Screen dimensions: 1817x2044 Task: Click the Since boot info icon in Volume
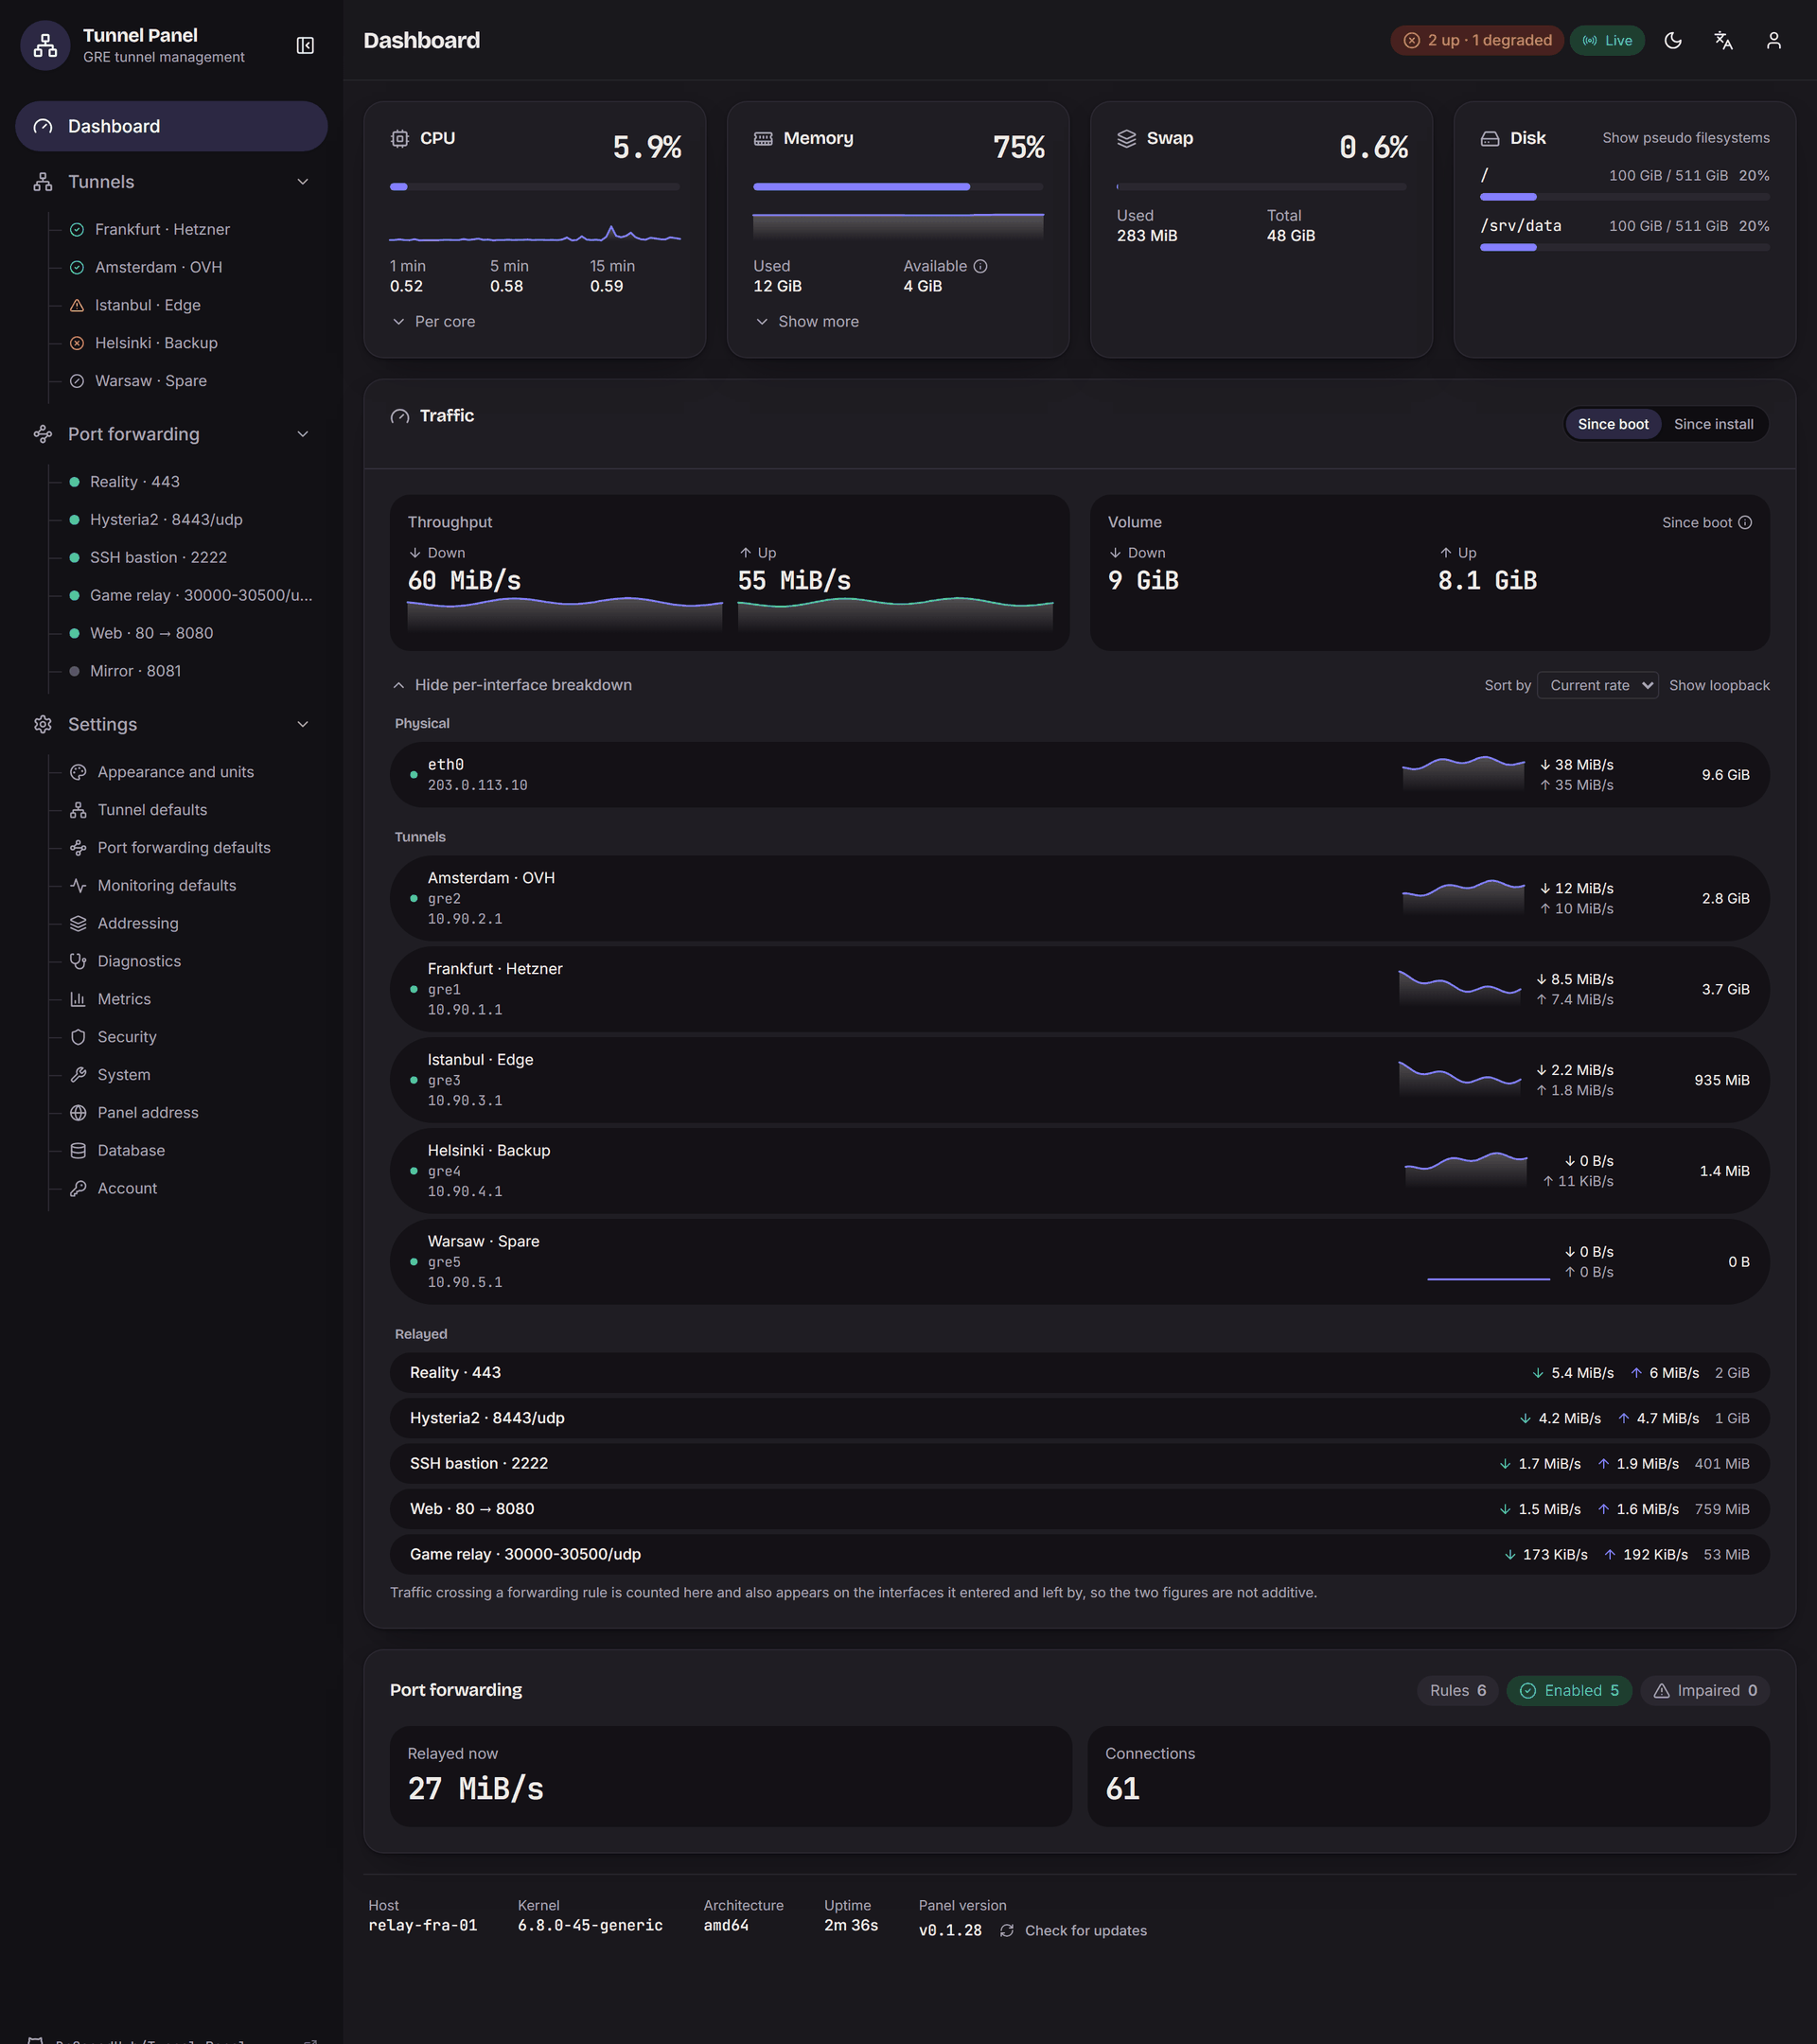pos(1745,522)
